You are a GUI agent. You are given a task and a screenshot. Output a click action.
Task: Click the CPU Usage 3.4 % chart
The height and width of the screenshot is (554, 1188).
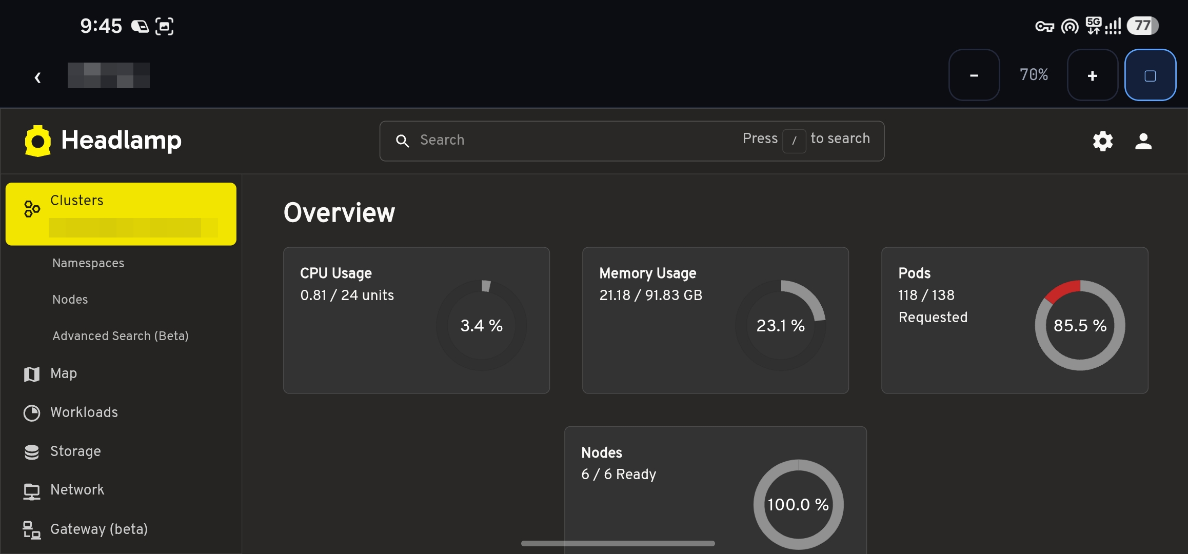coord(482,325)
